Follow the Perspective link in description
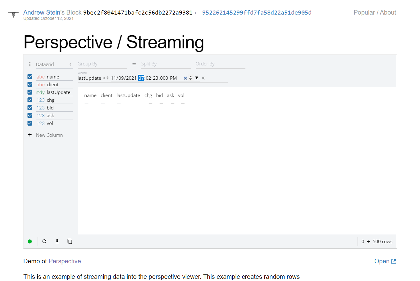 coord(65,261)
